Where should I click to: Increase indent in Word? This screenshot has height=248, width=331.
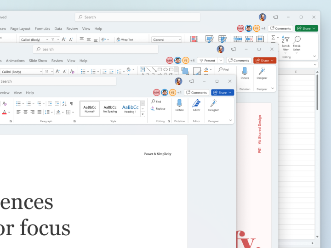(57, 103)
